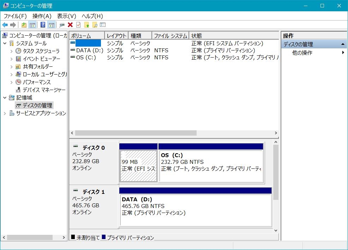The image size is (348, 250).
Task: Collapse the 記憶域 tree node
Action: point(5,98)
